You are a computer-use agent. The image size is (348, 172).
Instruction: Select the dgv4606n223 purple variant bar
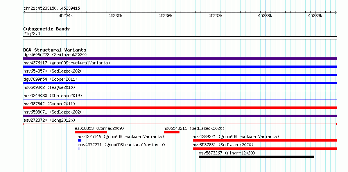180,59
